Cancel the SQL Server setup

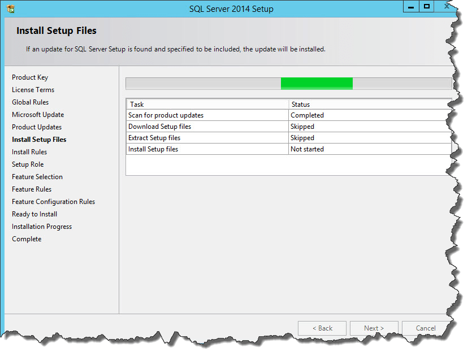(x=426, y=328)
